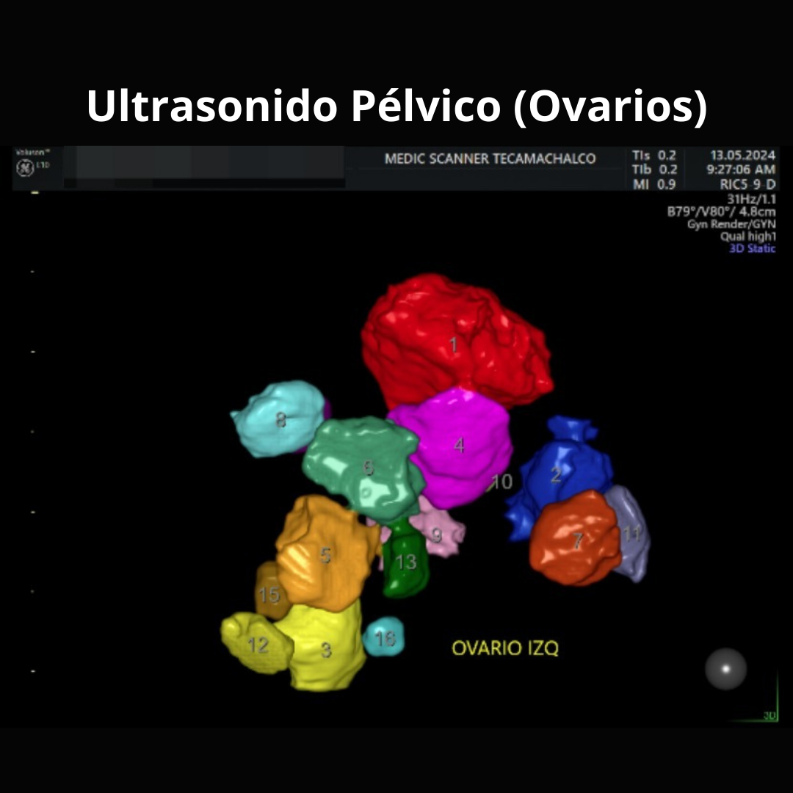This screenshot has width=793, height=793.
Task: Select the yellow follicle labeled 12
Action: [256, 645]
